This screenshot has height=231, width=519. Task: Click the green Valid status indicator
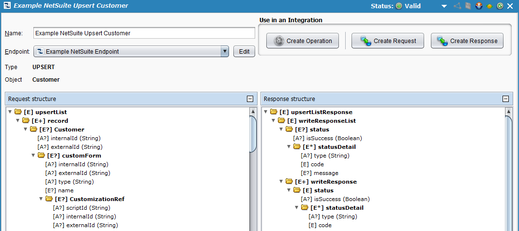click(399, 6)
